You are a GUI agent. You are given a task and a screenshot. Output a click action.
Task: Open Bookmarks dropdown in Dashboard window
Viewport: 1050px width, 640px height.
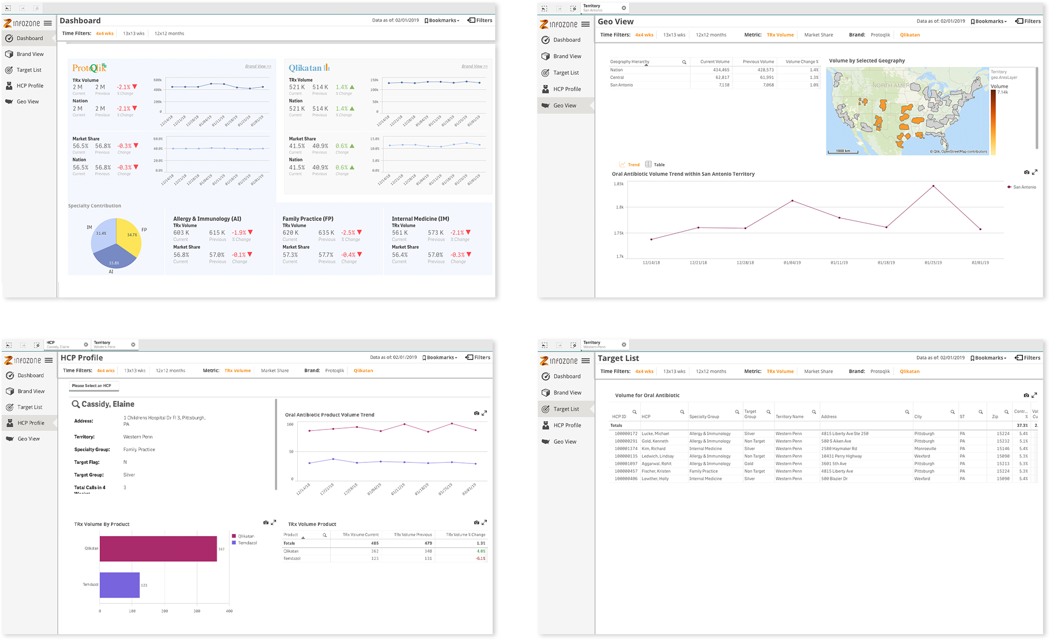point(442,20)
